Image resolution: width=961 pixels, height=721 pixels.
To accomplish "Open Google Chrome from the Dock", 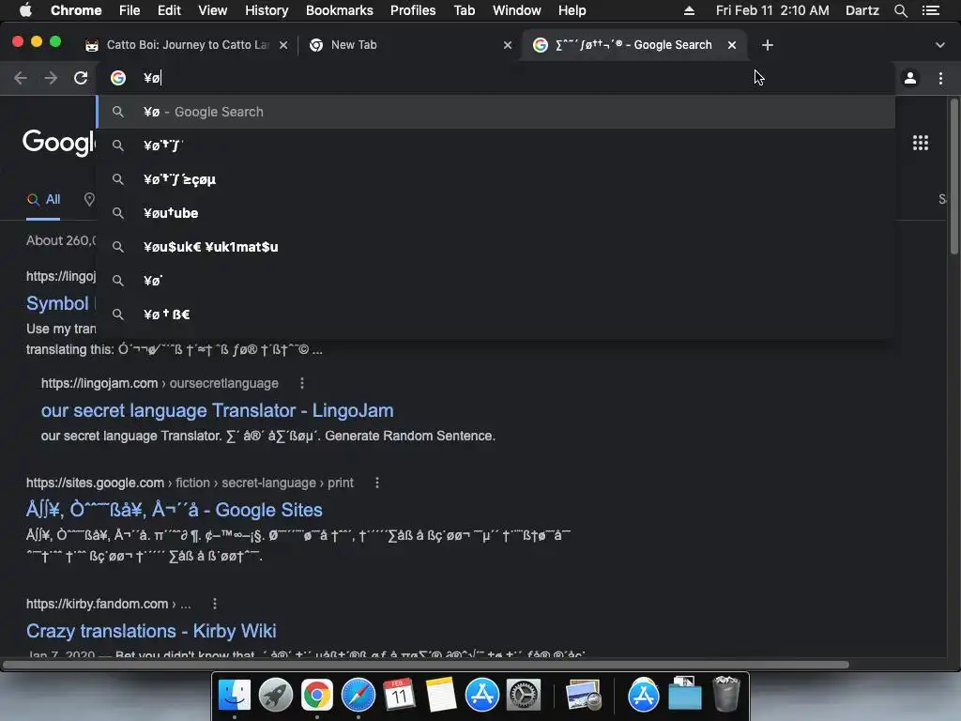I will coord(316,695).
